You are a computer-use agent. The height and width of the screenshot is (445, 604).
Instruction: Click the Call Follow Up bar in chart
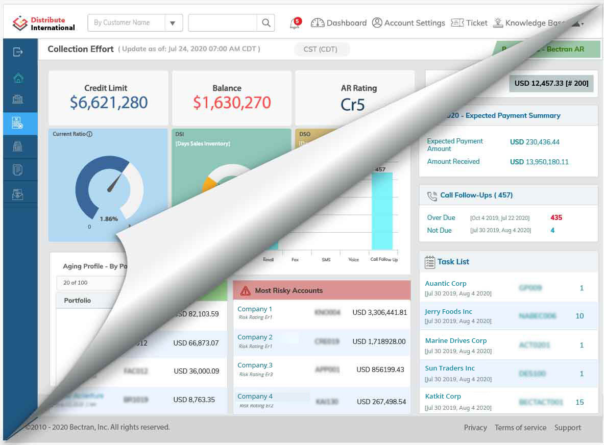pyautogui.click(x=382, y=211)
